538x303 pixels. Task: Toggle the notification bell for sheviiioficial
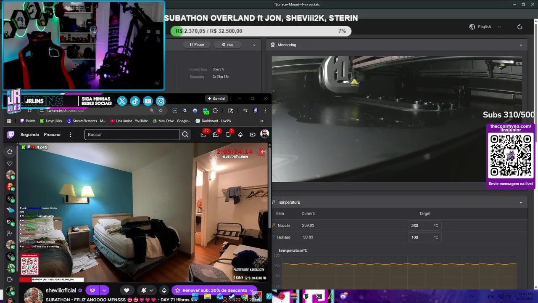pyautogui.click(x=144, y=290)
